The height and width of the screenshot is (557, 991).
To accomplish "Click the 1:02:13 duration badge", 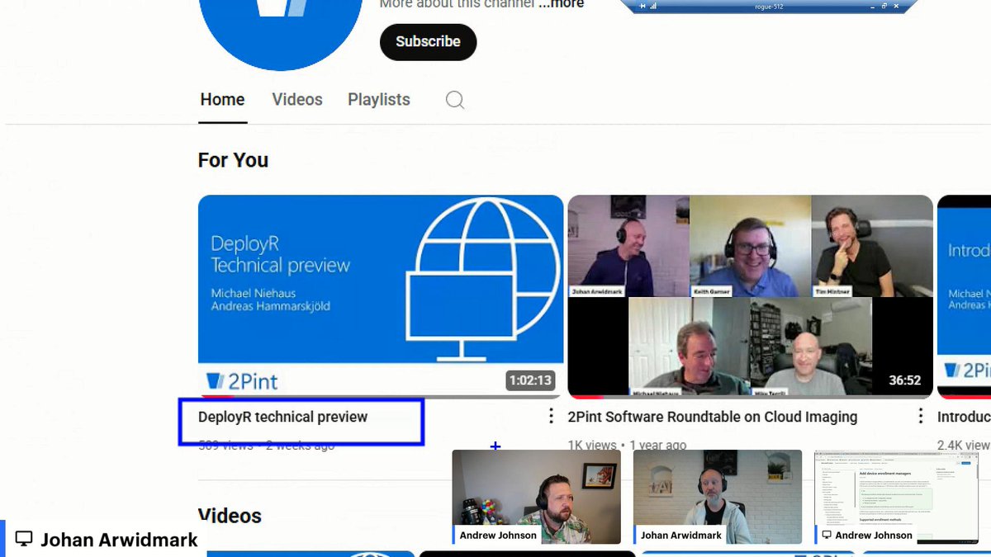I will coord(531,380).
